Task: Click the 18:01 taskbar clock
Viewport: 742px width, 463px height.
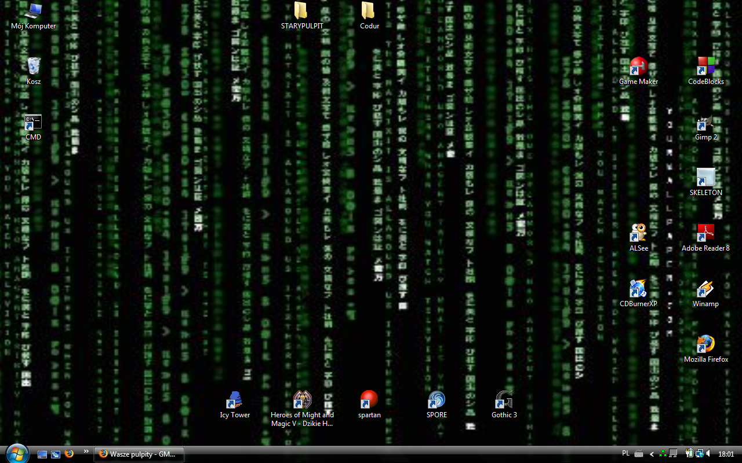Action: click(726, 454)
